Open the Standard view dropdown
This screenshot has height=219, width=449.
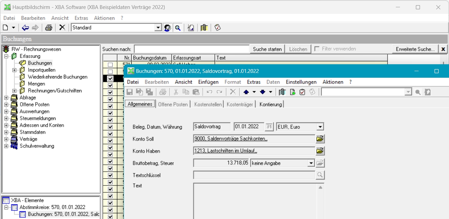point(158,28)
